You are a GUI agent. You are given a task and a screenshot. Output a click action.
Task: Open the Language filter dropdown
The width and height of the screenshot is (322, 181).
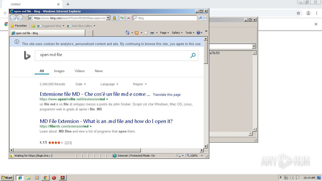pos(109,84)
